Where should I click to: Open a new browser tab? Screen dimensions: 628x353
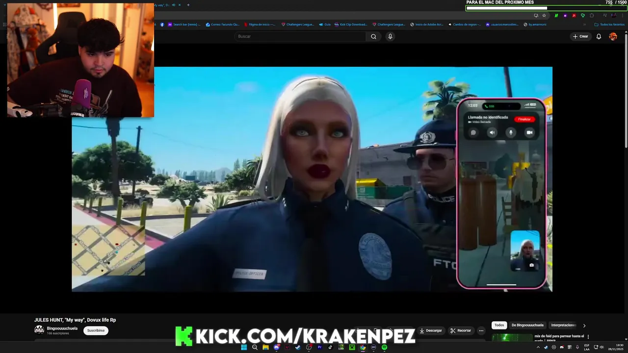pyautogui.click(x=188, y=5)
